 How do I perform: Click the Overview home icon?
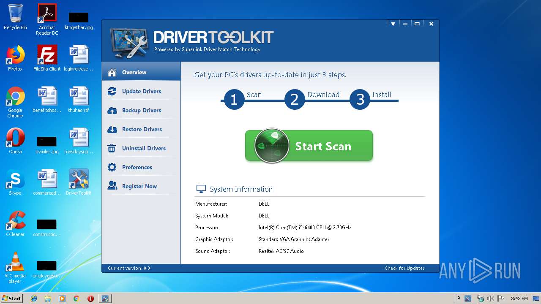pos(112,72)
